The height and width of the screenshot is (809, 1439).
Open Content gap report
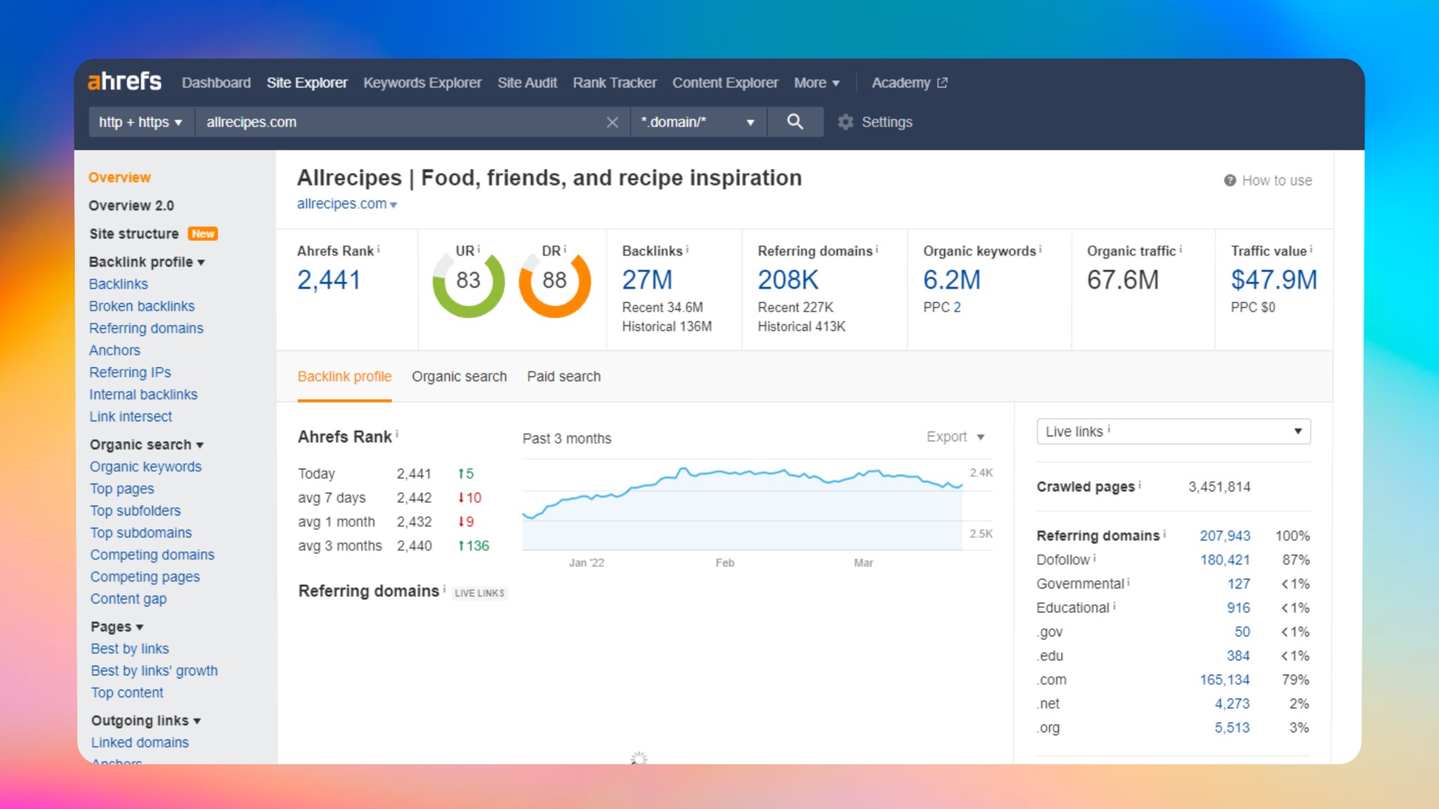click(129, 599)
